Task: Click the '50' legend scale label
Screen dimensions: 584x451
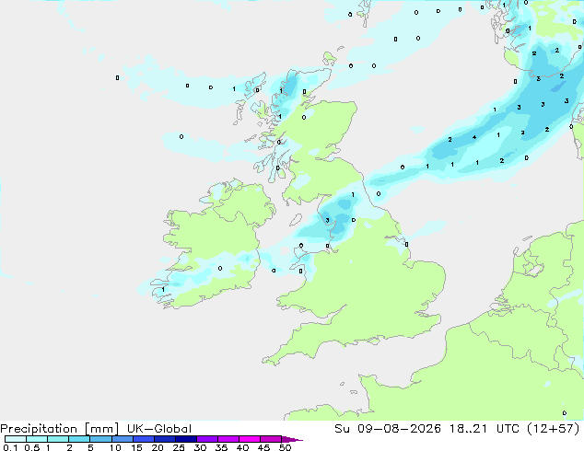Action: (285, 447)
